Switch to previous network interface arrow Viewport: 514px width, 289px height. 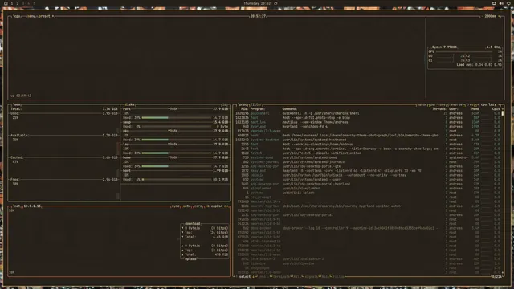[207, 206]
